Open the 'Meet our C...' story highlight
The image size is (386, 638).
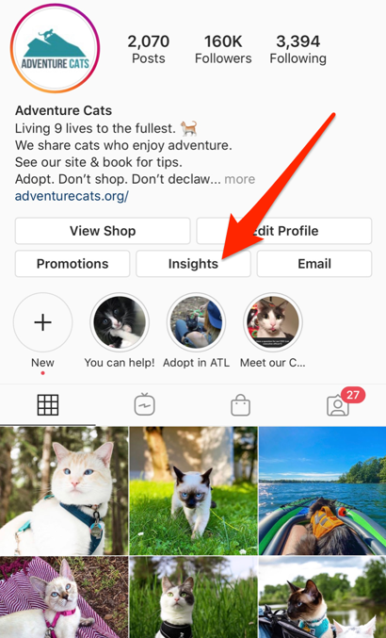point(273,322)
